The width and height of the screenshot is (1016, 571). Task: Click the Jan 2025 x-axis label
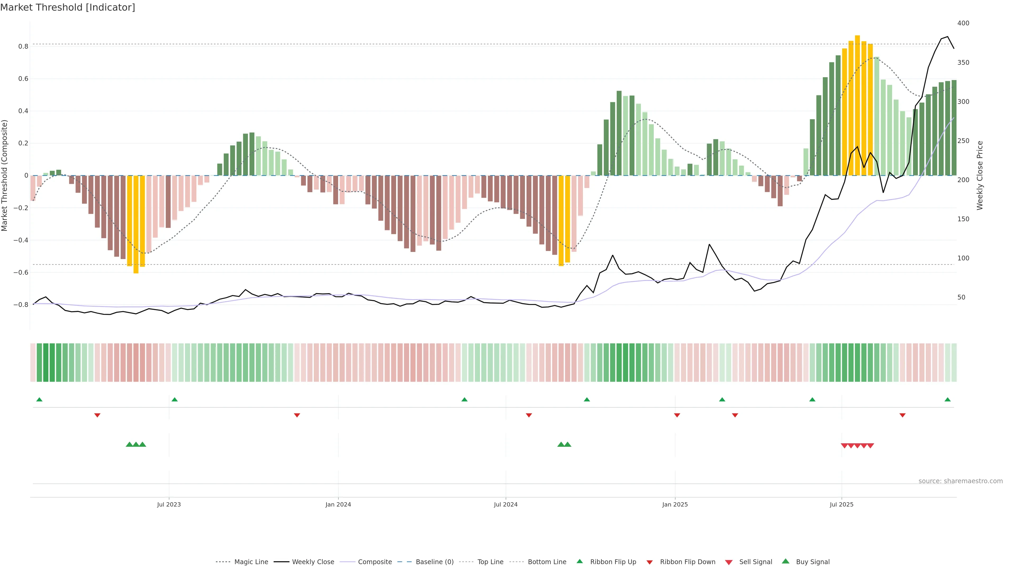(675, 504)
